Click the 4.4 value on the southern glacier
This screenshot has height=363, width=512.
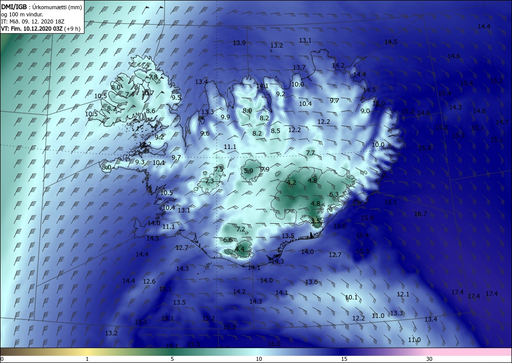coord(240,249)
